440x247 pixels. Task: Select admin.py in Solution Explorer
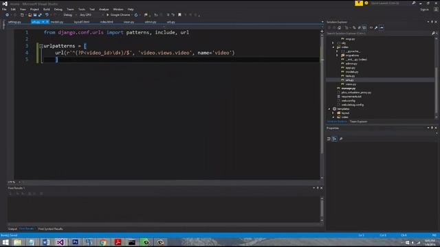pyautogui.click(x=351, y=64)
